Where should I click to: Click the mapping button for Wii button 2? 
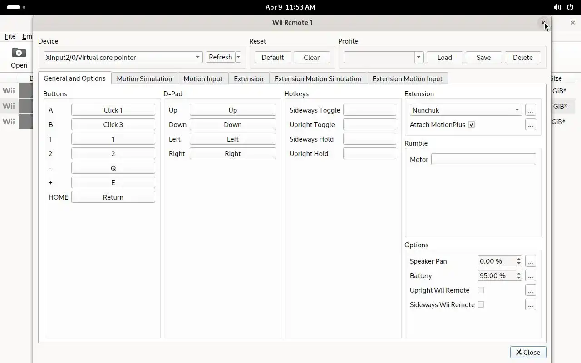tap(113, 153)
